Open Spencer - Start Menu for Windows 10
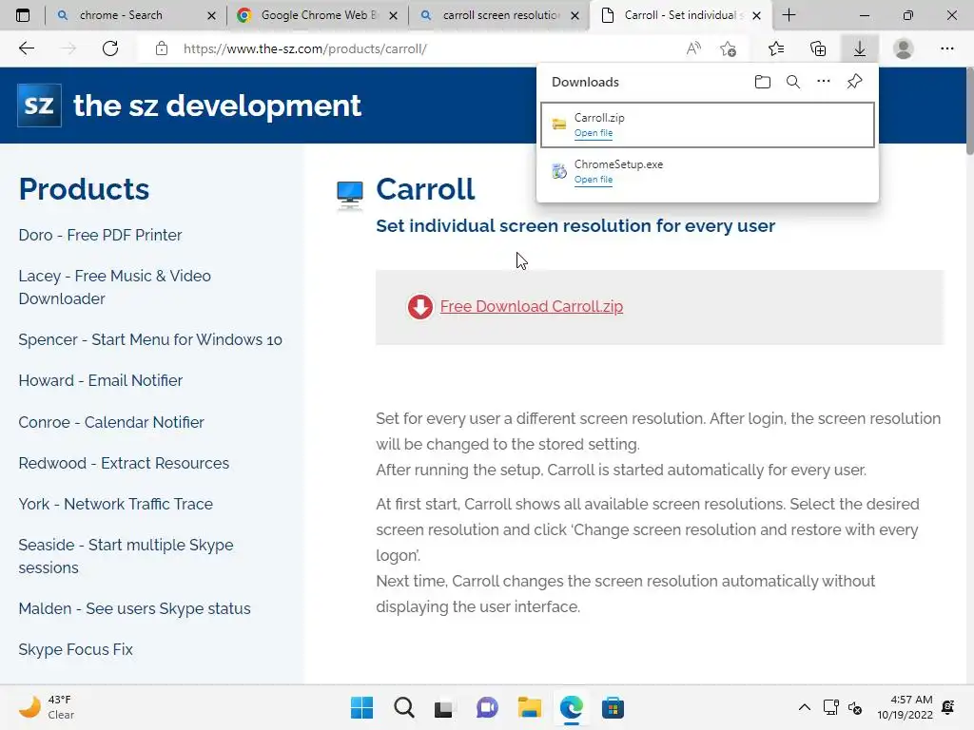This screenshot has height=730, width=974. [x=150, y=339]
